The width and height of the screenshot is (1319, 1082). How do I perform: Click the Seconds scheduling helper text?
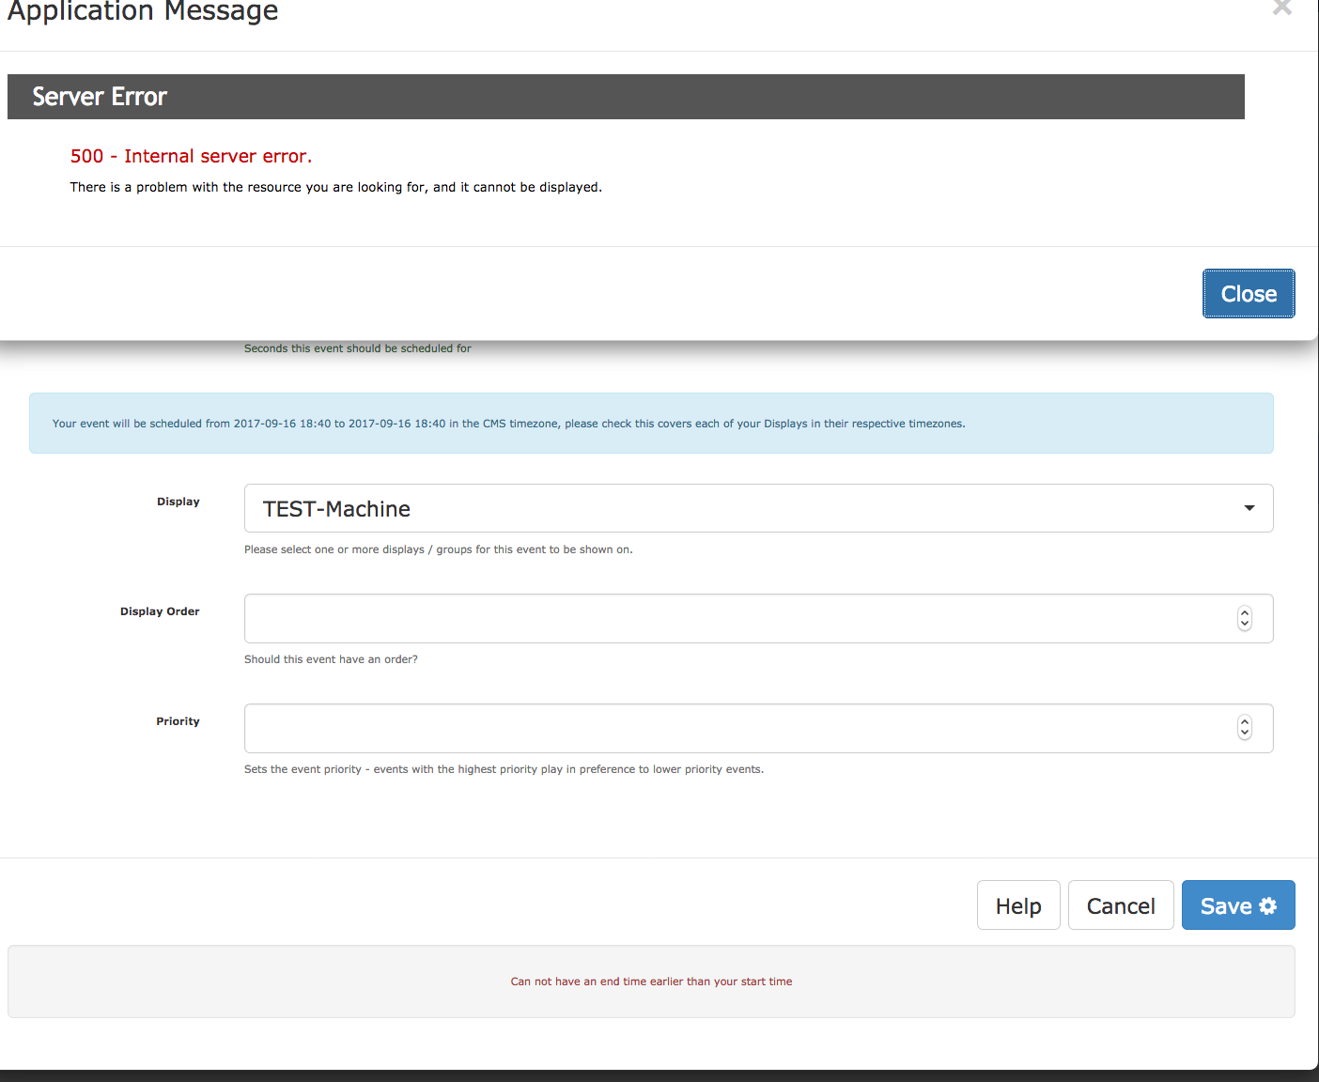tap(358, 348)
